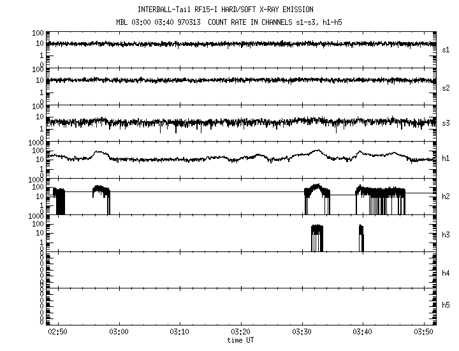Click the "time UT" axis title
The height and width of the screenshot is (351, 459).
point(241,340)
